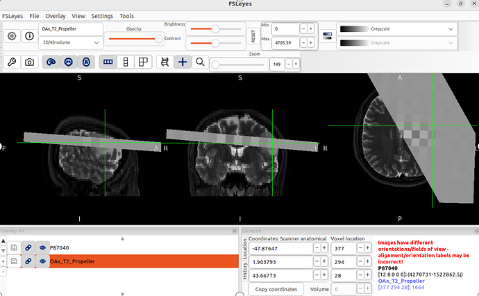Screen dimensions: 479x296
Task: Edit X coordinate field -47.87647
Action: 280,248
